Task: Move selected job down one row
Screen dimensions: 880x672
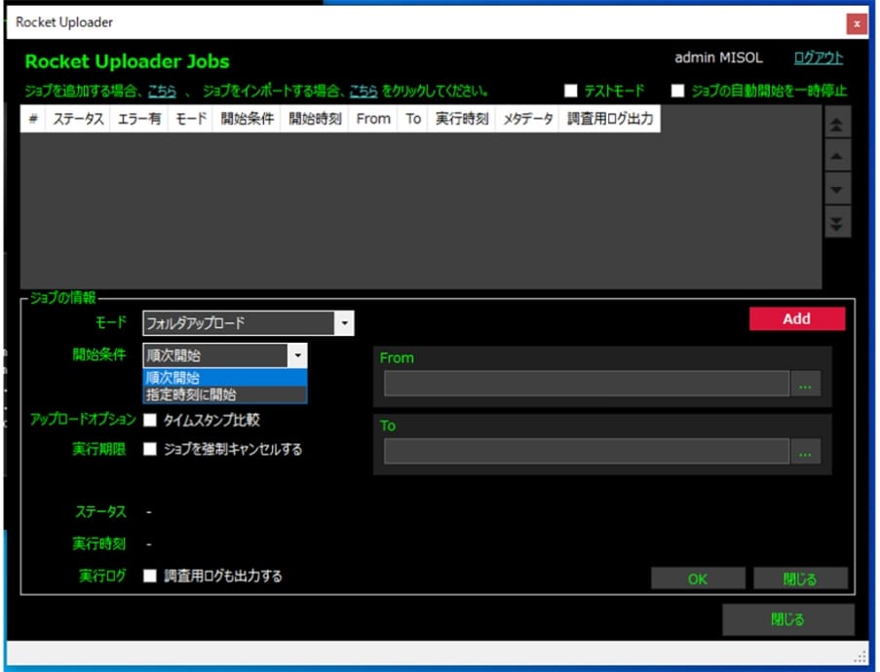Action: (x=836, y=190)
